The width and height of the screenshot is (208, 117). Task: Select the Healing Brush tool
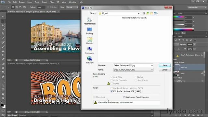(x=3, y=42)
